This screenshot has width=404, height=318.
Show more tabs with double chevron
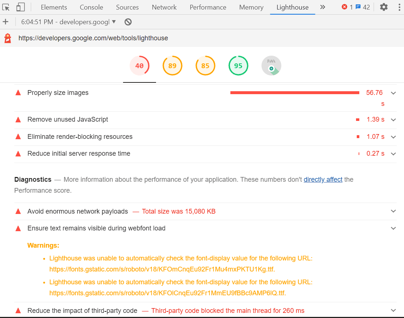[x=323, y=7]
